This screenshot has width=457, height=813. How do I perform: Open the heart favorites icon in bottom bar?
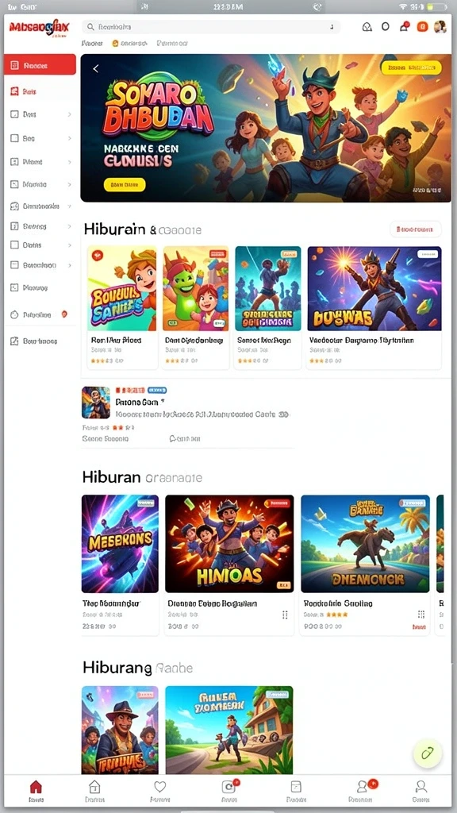click(x=160, y=787)
